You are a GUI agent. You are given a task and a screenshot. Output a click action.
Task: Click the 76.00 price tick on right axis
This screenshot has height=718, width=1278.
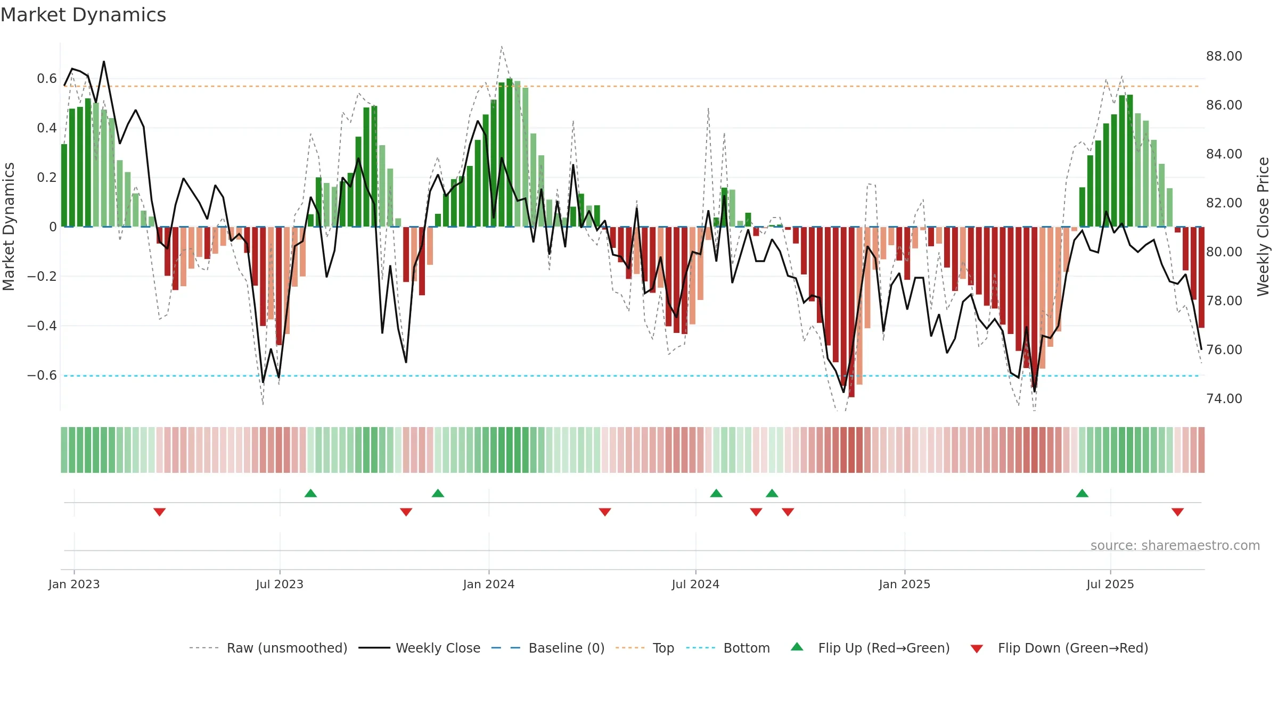click(x=1224, y=350)
